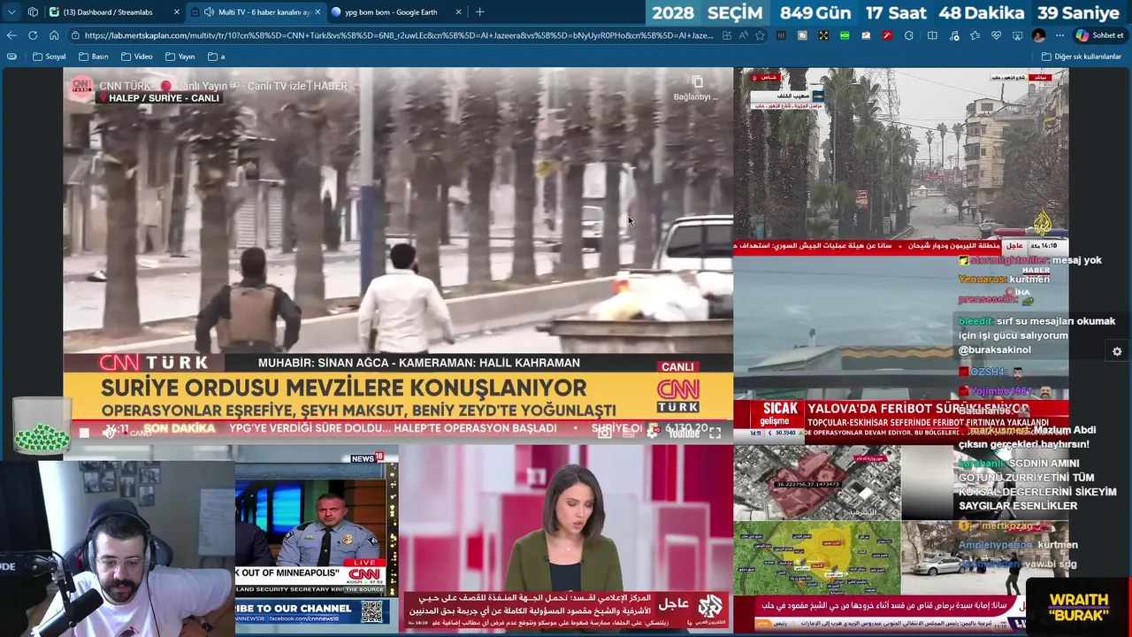Screen dimensions: 1132x637
Task: Open the Sosyal bookmarks folder
Action: [x=50, y=57]
